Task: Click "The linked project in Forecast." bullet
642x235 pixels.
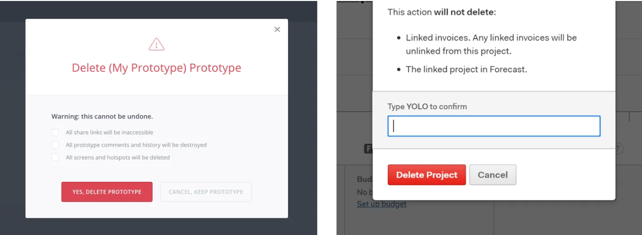Action: [466, 69]
